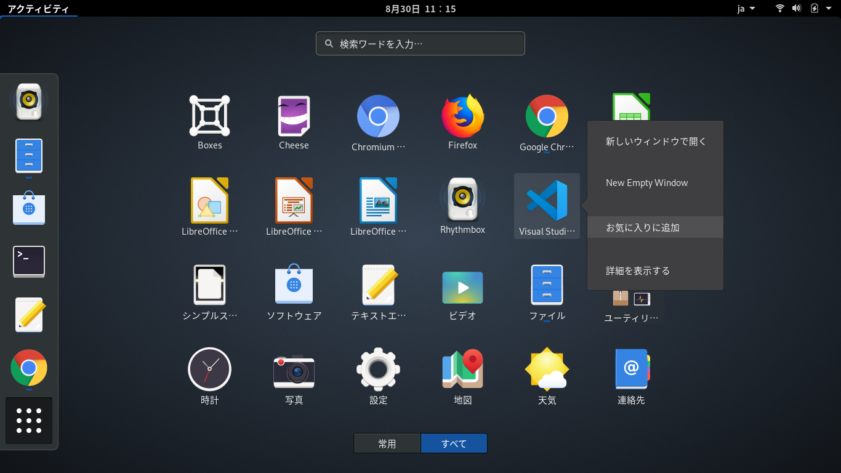841x473 pixels.
Task: Select 詳細を表示する menu item
Action: 655,270
